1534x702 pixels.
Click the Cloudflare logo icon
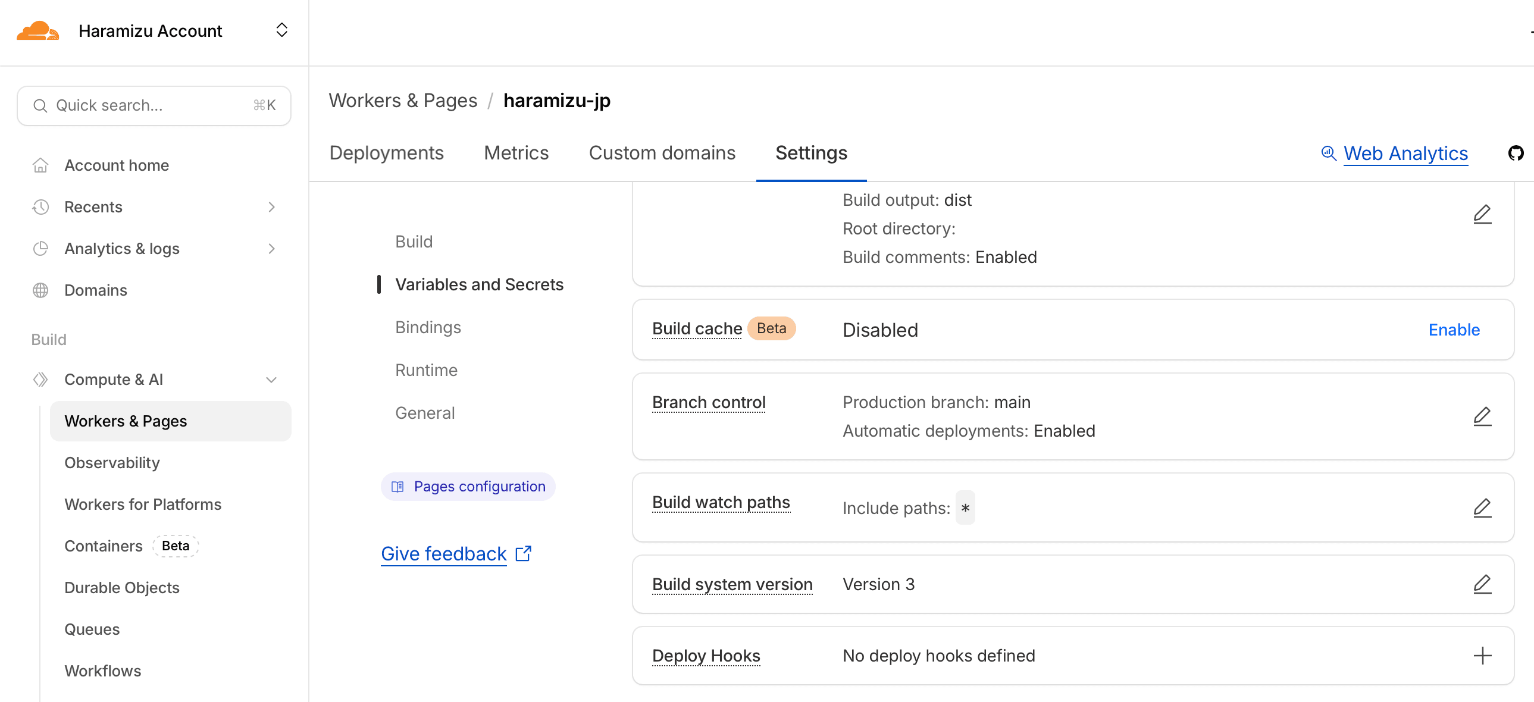point(37,30)
